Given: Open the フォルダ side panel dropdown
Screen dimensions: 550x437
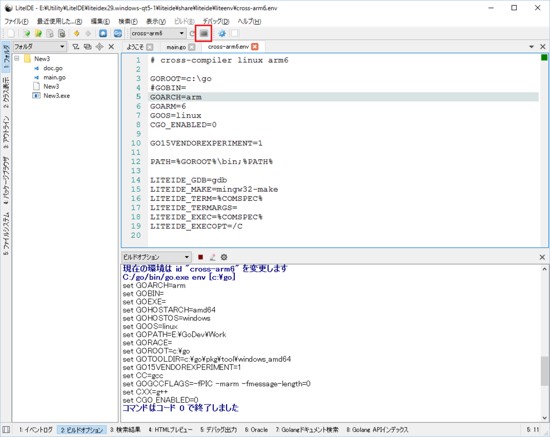Looking at the screenshot, I should coord(40,46).
